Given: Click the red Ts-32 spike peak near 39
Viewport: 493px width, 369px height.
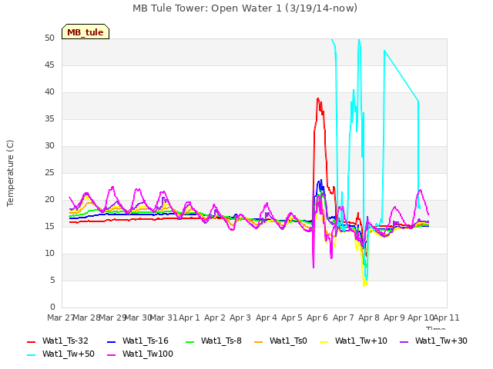Looking at the screenshot, I should (318, 98).
